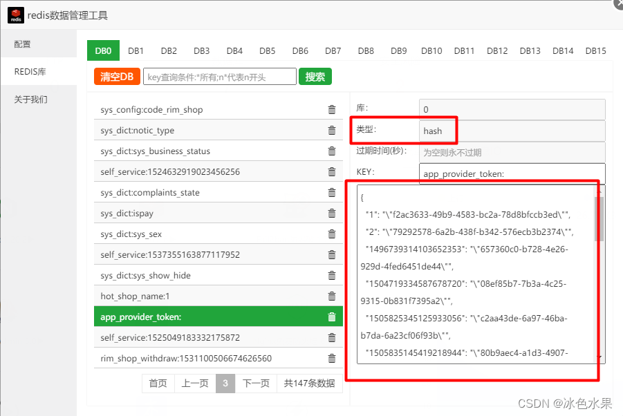The height and width of the screenshot is (416, 623).
Task: Click trash icon for sys_dict:sys_business_status
Action: click(x=332, y=151)
